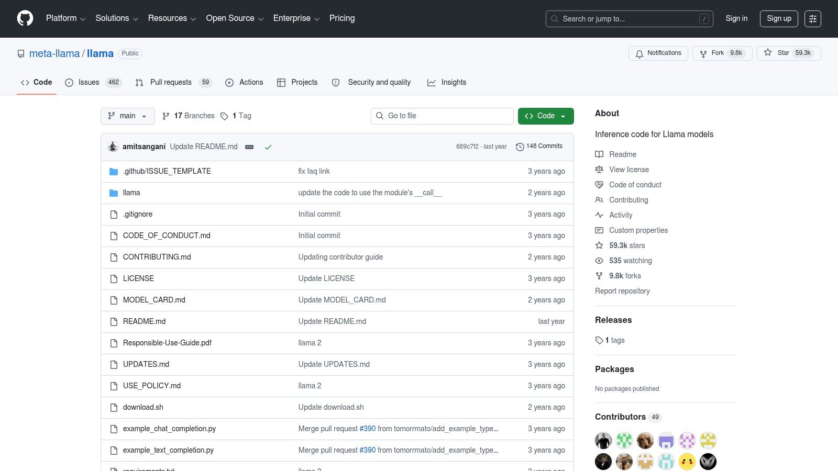Click magnifier icon in header search
838x471 pixels.
pos(555,19)
